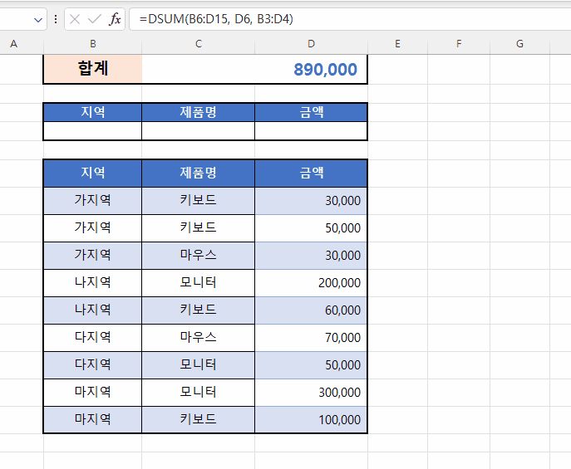Select column E header

click(x=397, y=44)
